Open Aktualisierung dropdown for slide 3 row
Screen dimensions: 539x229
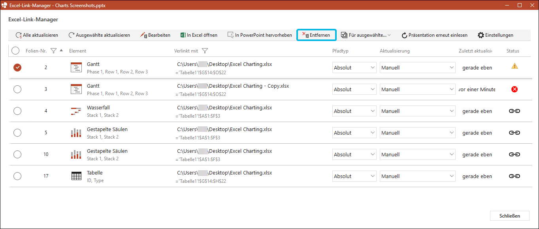[x=418, y=89]
